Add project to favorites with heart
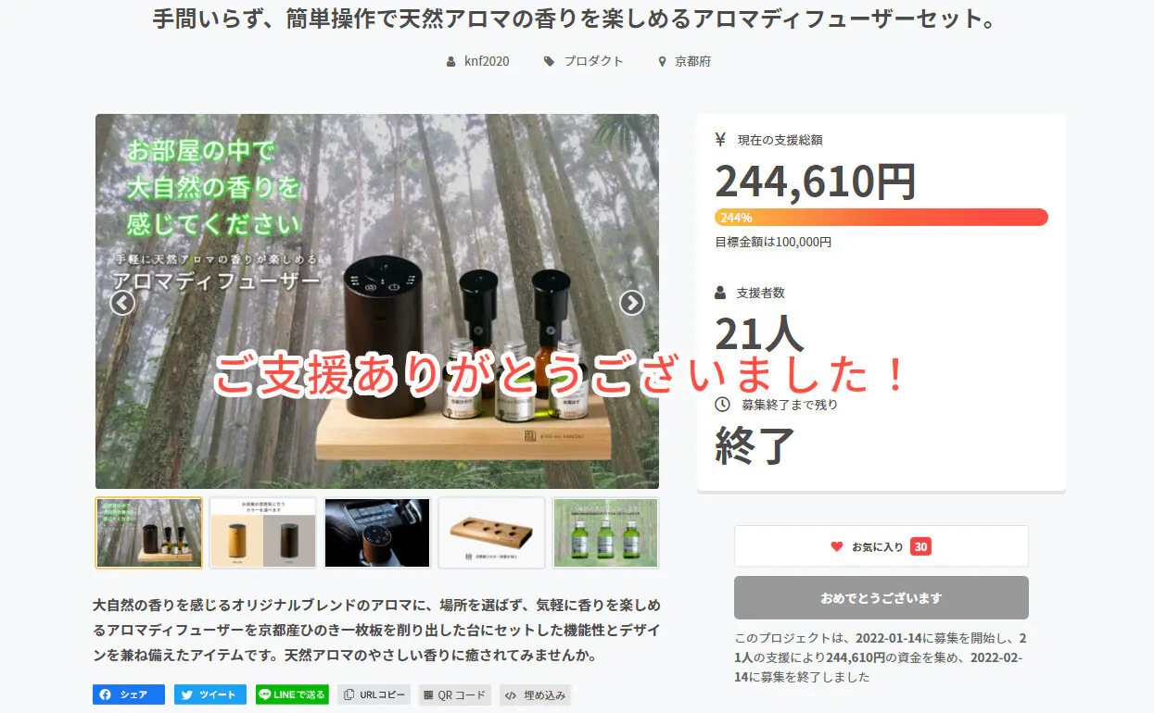The image size is (1154, 713). [x=881, y=546]
